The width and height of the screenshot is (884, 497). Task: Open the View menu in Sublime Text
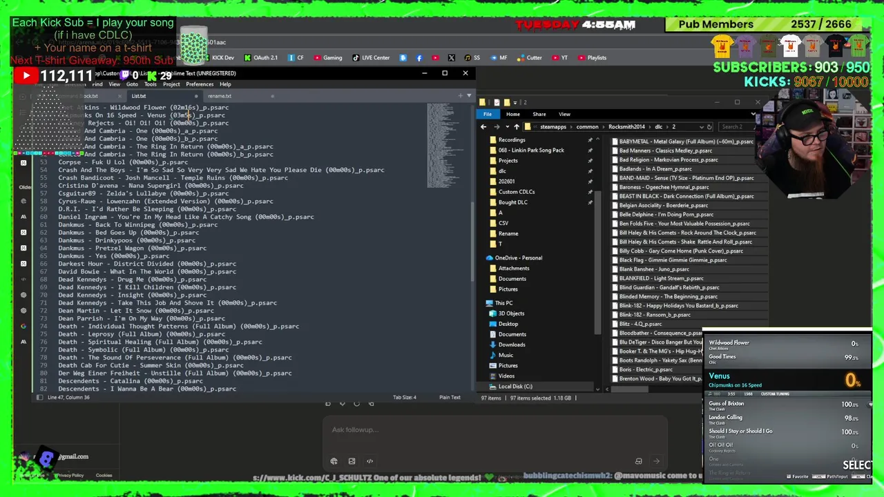pyautogui.click(x=114, y=84)
